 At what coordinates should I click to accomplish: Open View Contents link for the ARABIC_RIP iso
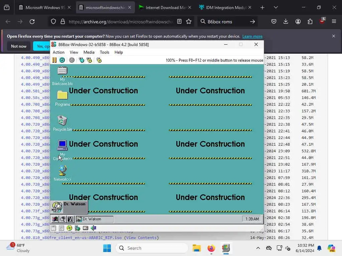tap(141, 238)
